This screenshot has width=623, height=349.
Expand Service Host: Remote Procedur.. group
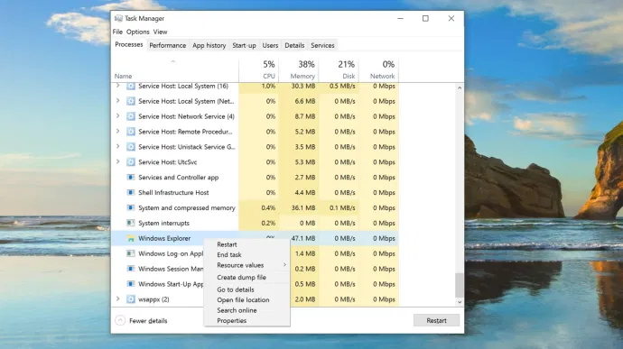coord(117,132)
